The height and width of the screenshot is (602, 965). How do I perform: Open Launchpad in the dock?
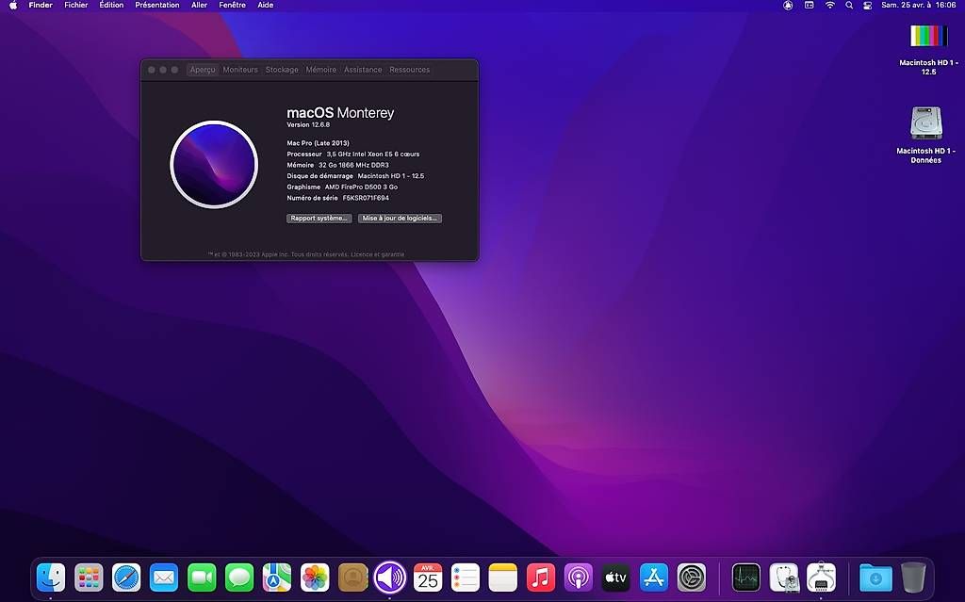coord(89,578)
